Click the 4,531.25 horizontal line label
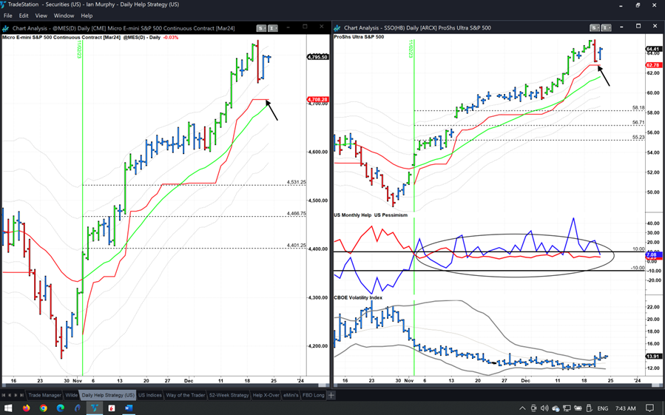The height and width of the screenshot is (415, 665). [x=296, y=182]
